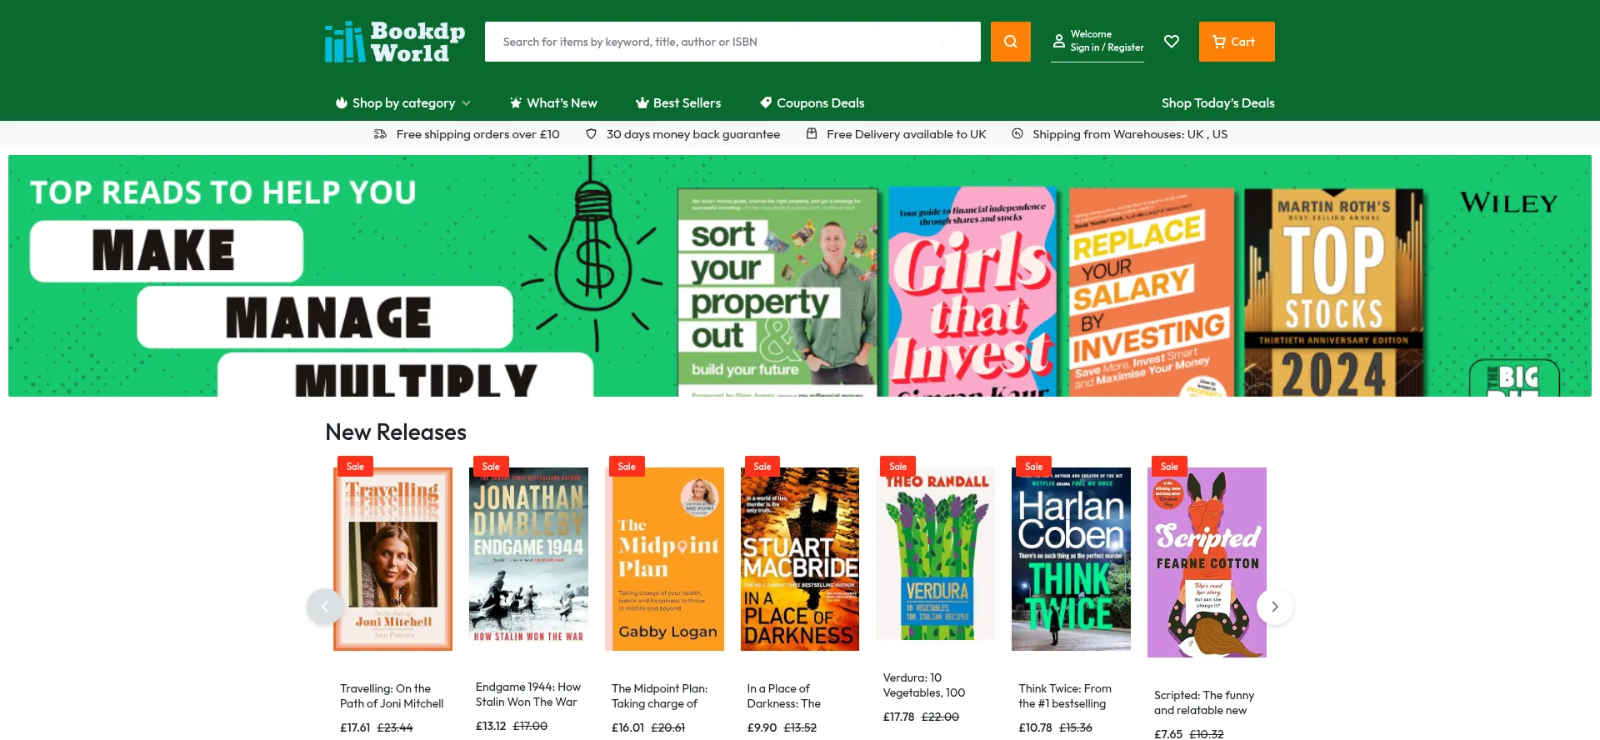Click the money back guarantee shield icon
The width and height of the screenshot is (1600, 740).
coord(591,134)
